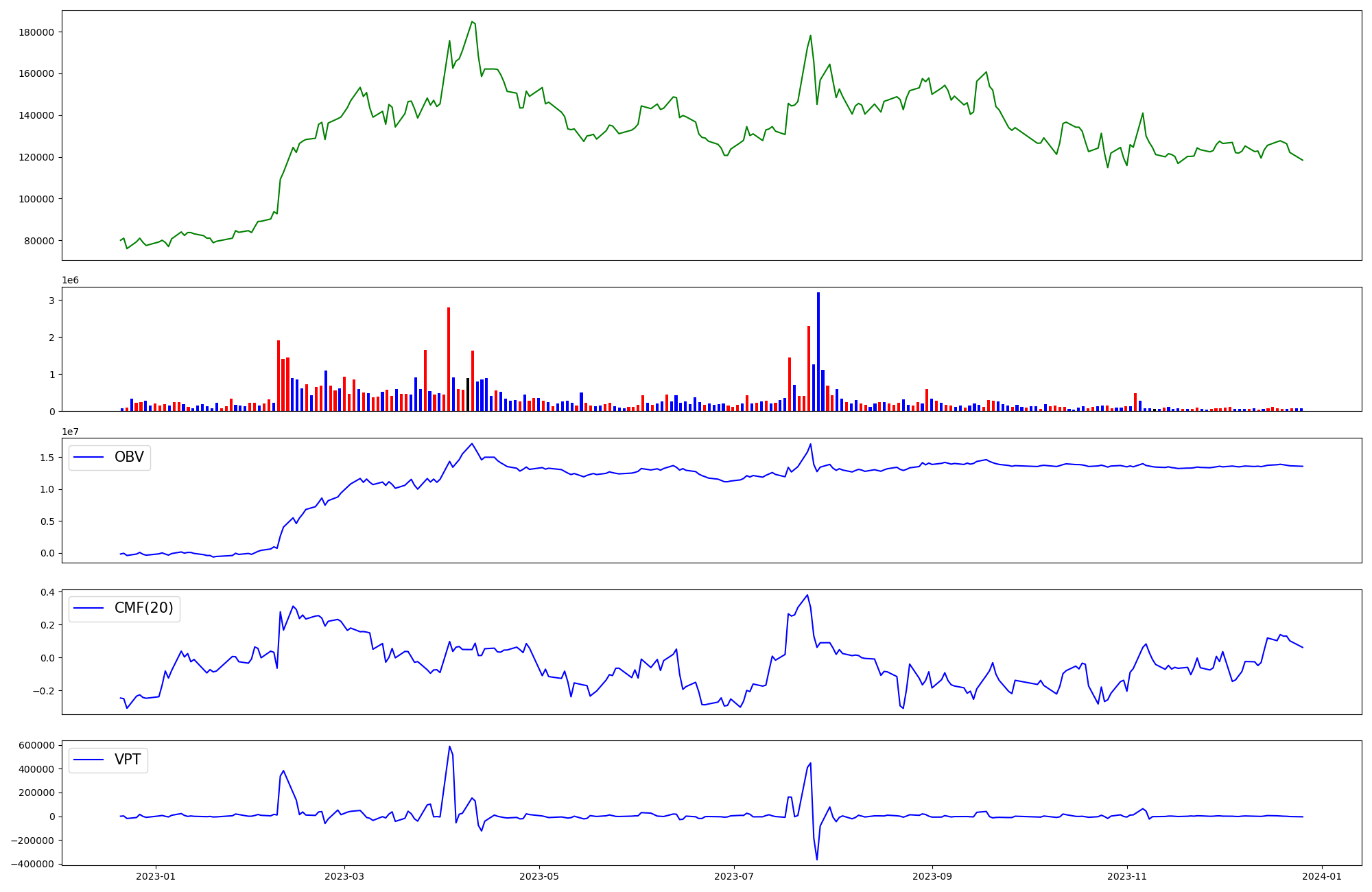Click the 2024-01 x-axis tick label
The height and width of the screenshot is (892, 1372).
(x=1321, y=876)
